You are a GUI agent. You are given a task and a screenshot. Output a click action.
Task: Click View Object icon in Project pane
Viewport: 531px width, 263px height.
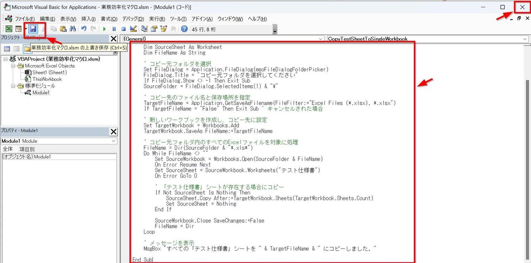16,49
